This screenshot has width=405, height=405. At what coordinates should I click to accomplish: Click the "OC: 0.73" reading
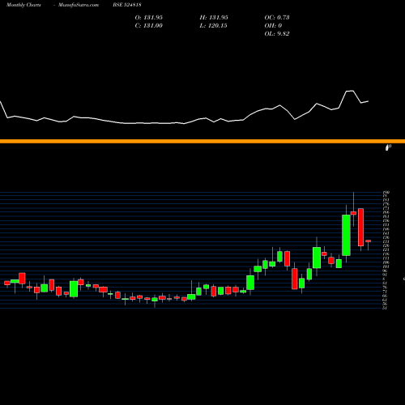click(277, 18)
